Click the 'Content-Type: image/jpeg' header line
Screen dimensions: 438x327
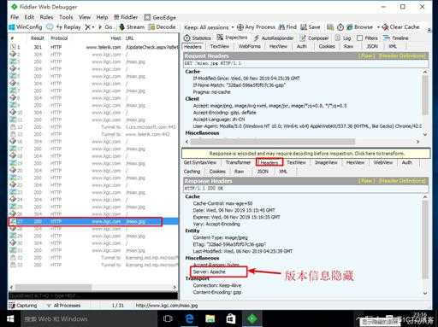[220, 237]
